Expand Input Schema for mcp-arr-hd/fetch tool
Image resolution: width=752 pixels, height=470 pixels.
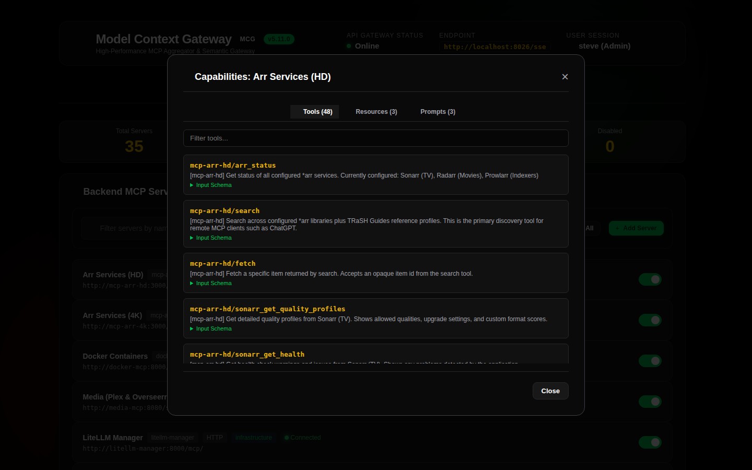(x=211, y=284)
